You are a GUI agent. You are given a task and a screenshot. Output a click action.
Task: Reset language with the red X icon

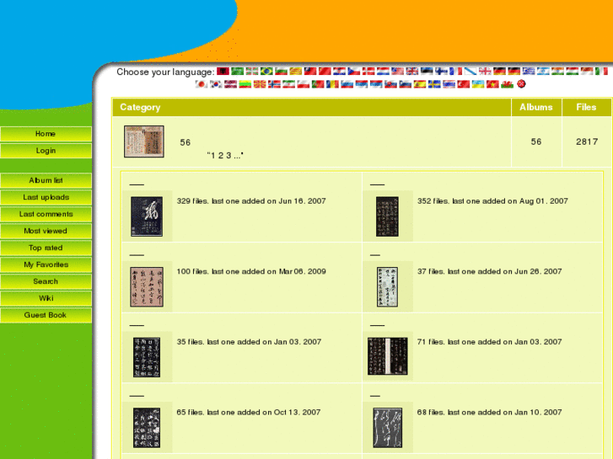pyautogui.click(x=521, y=84)
